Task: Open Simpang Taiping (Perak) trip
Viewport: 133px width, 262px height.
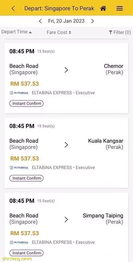Action: (x=66, y=227)
